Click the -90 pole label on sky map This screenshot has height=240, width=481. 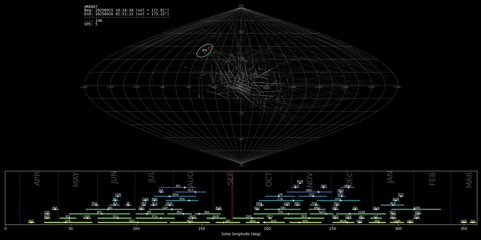coord(241,166)
